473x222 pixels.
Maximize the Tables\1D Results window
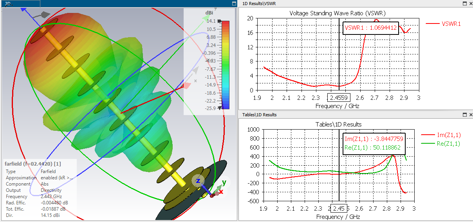tap(465, 115)
